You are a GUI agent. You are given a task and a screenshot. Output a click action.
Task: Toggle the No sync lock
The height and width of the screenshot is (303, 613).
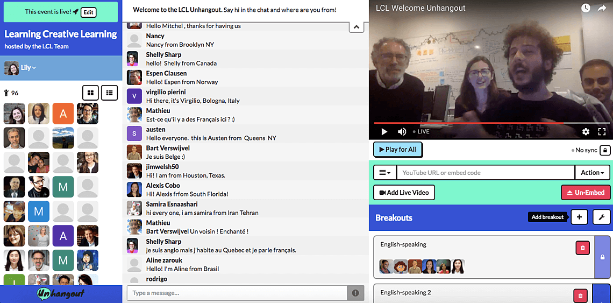[x=605, y=150]
